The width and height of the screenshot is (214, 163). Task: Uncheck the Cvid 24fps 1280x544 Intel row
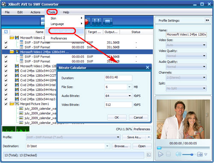coord(6,85)
